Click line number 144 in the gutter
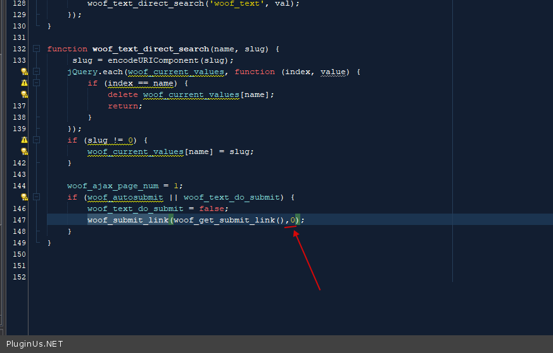 20,186
